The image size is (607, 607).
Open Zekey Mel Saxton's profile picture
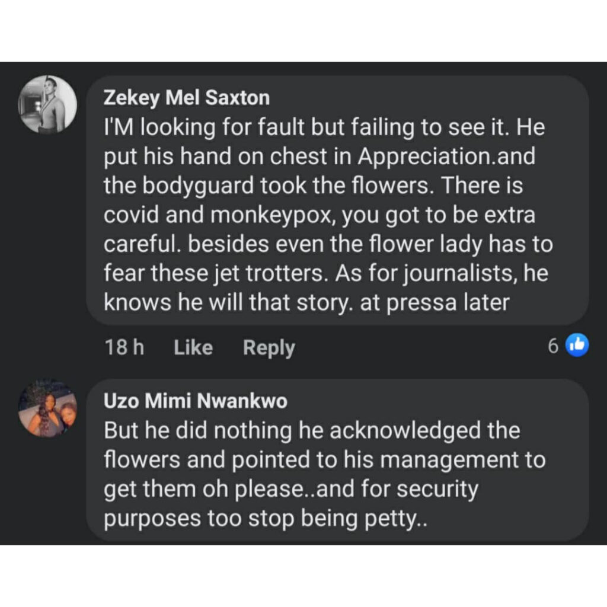pos(47,104)
